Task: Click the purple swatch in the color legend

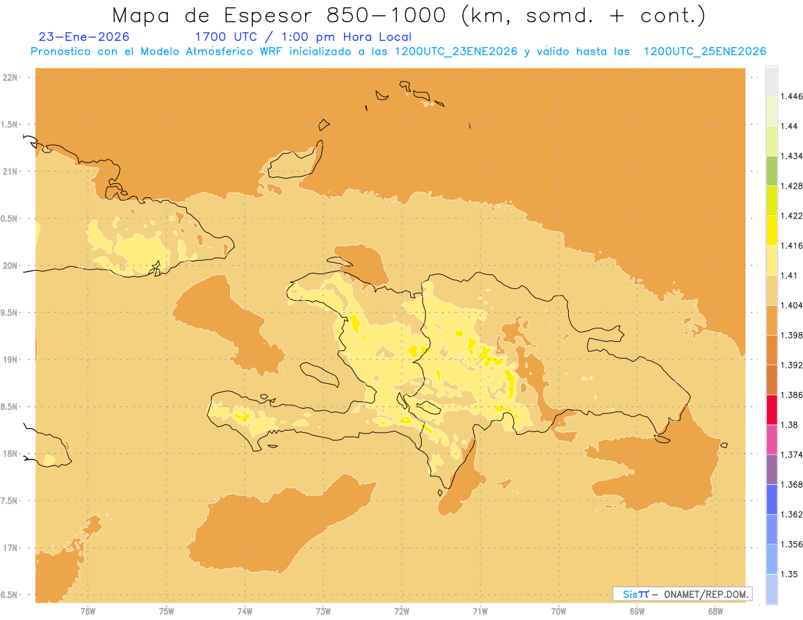Action: coord(772,469)
